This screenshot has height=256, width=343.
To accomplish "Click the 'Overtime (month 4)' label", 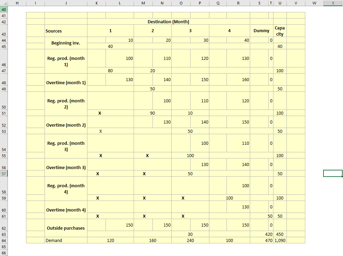I will click(x=66, y=210).
